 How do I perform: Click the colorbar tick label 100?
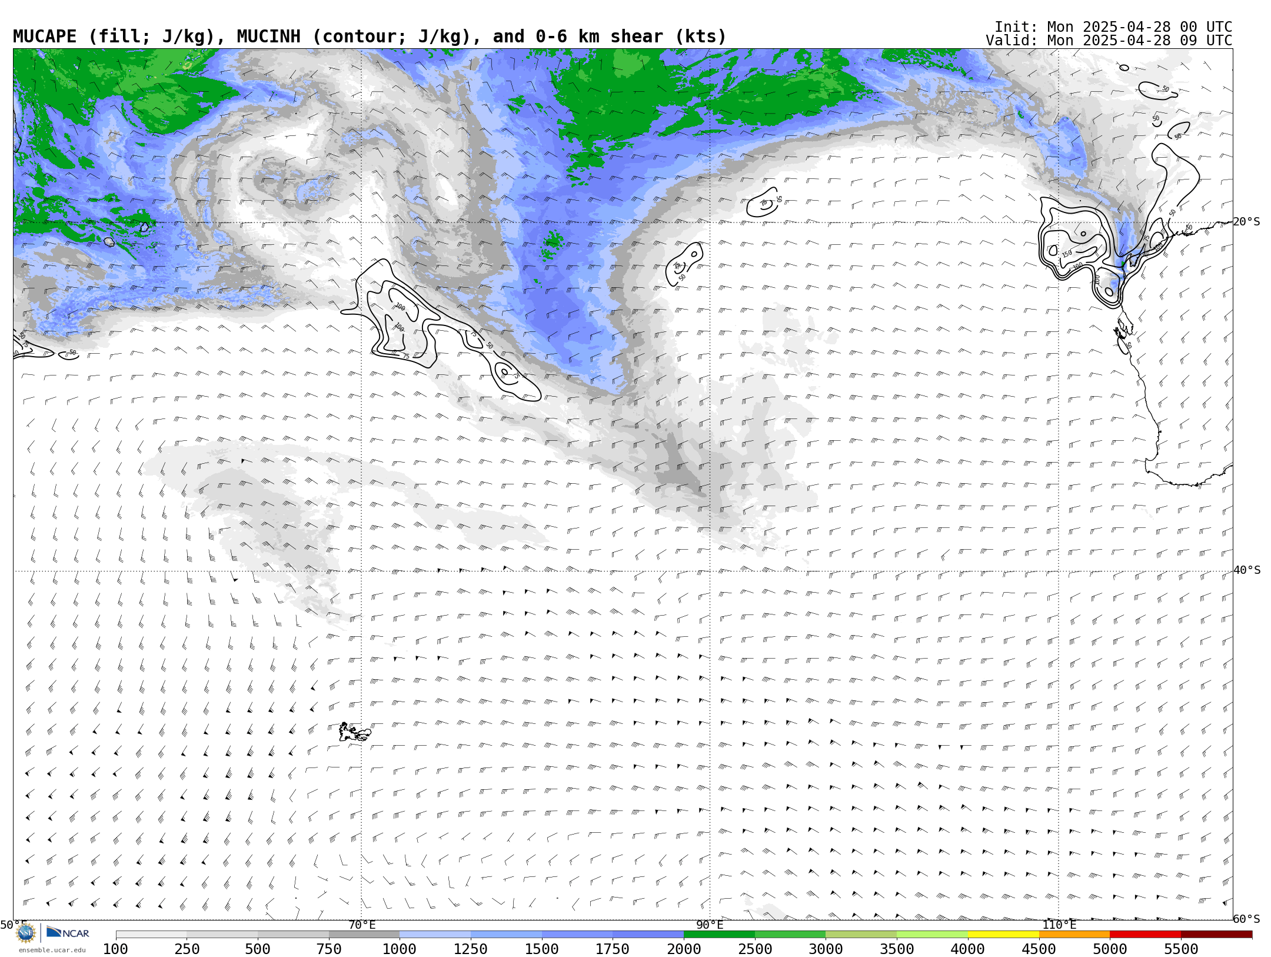coord(115,949)
